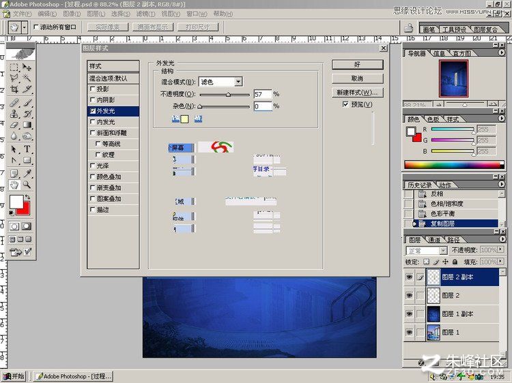This screenshot has width=512, height=383.
Task: Click the 取消 cancel button
Action: pos(357,78)
